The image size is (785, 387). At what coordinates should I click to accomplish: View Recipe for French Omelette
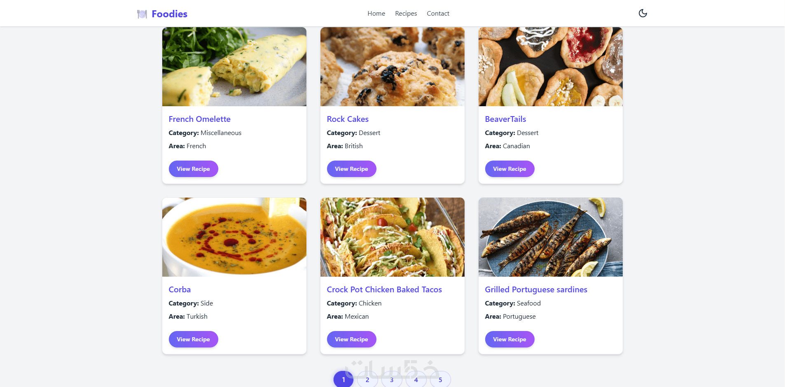pyautogui.click(x=193, y=169)
